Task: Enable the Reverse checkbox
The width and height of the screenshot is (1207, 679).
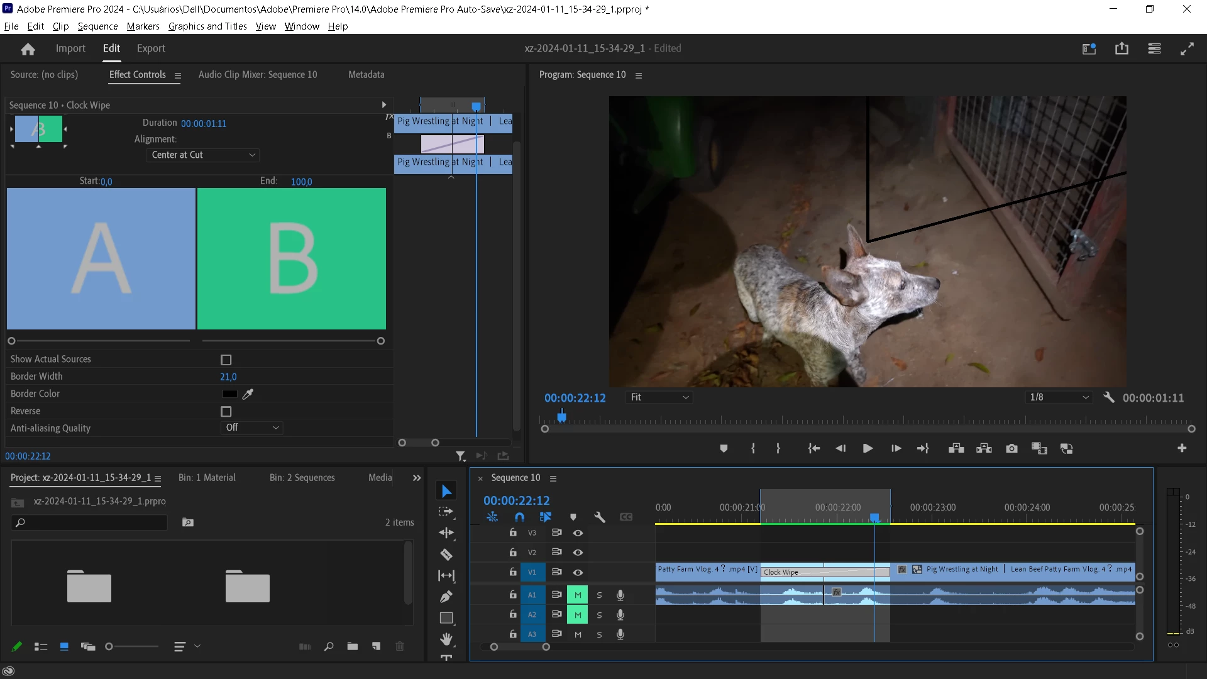Action: (226, 411)
